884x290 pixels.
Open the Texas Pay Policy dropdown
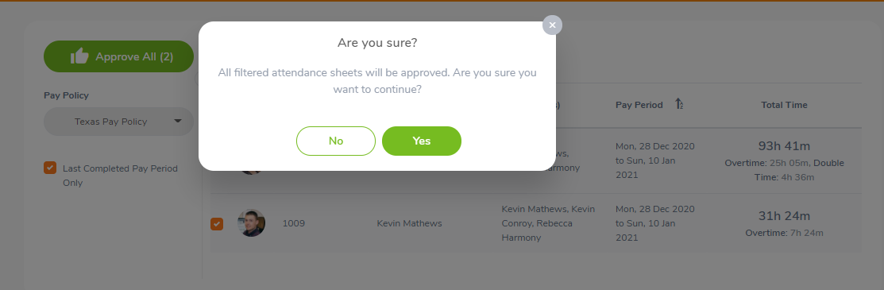click(x=119, y=122)
